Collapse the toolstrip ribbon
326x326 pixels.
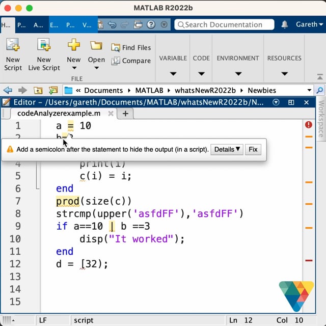click(x=320, y=77)
